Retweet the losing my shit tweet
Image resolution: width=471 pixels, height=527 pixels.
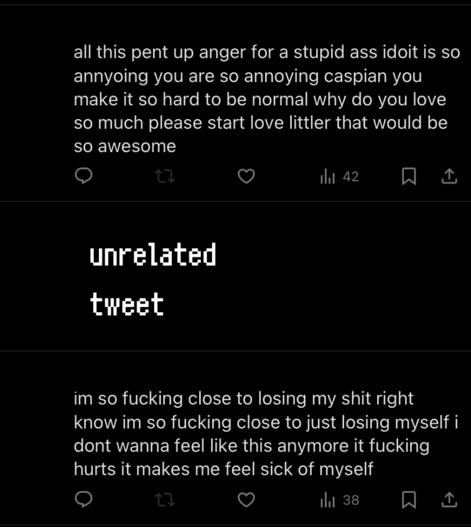click(163, 498)
